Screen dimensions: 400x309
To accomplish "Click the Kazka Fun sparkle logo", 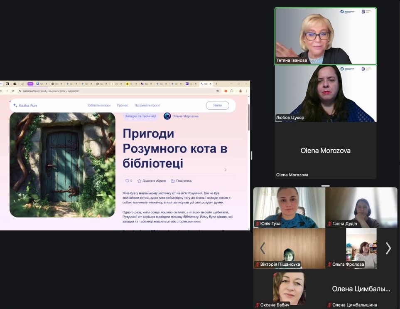I will coord(15,106).
